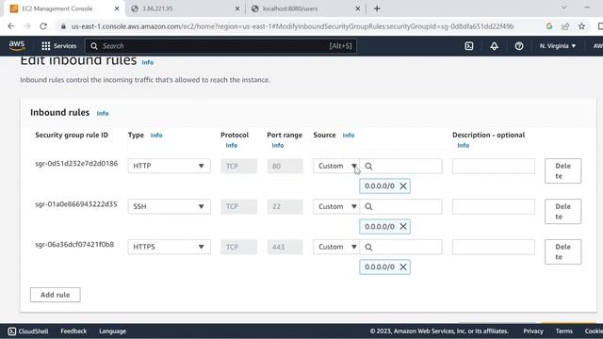Open Info link next to Inbound rules heading

[103, 113]
